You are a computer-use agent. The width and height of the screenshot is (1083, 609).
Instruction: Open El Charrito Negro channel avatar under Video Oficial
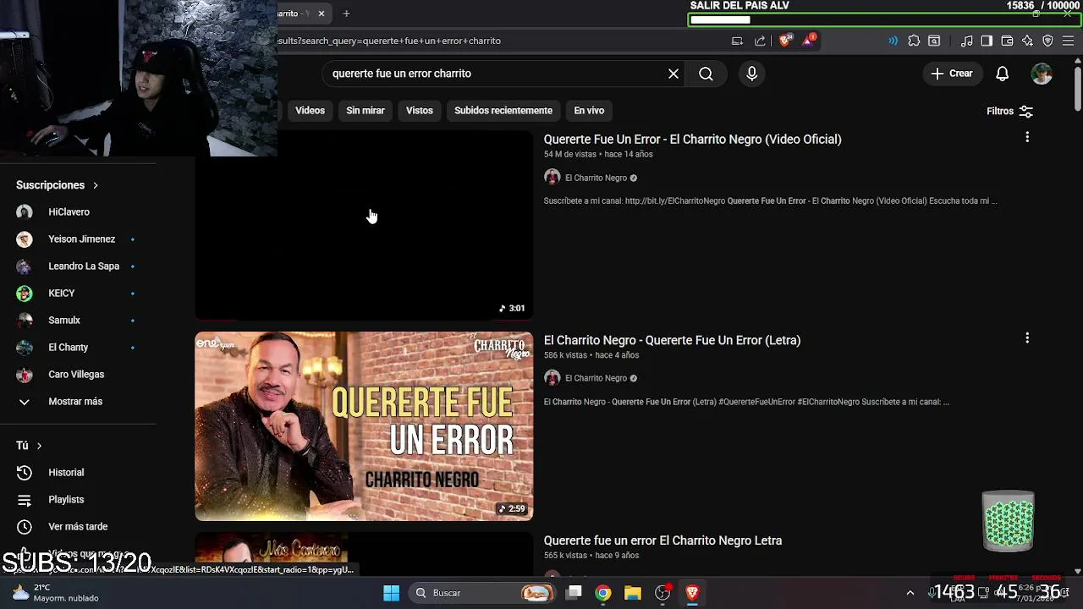pyautogui.click(x=552, y=177)
